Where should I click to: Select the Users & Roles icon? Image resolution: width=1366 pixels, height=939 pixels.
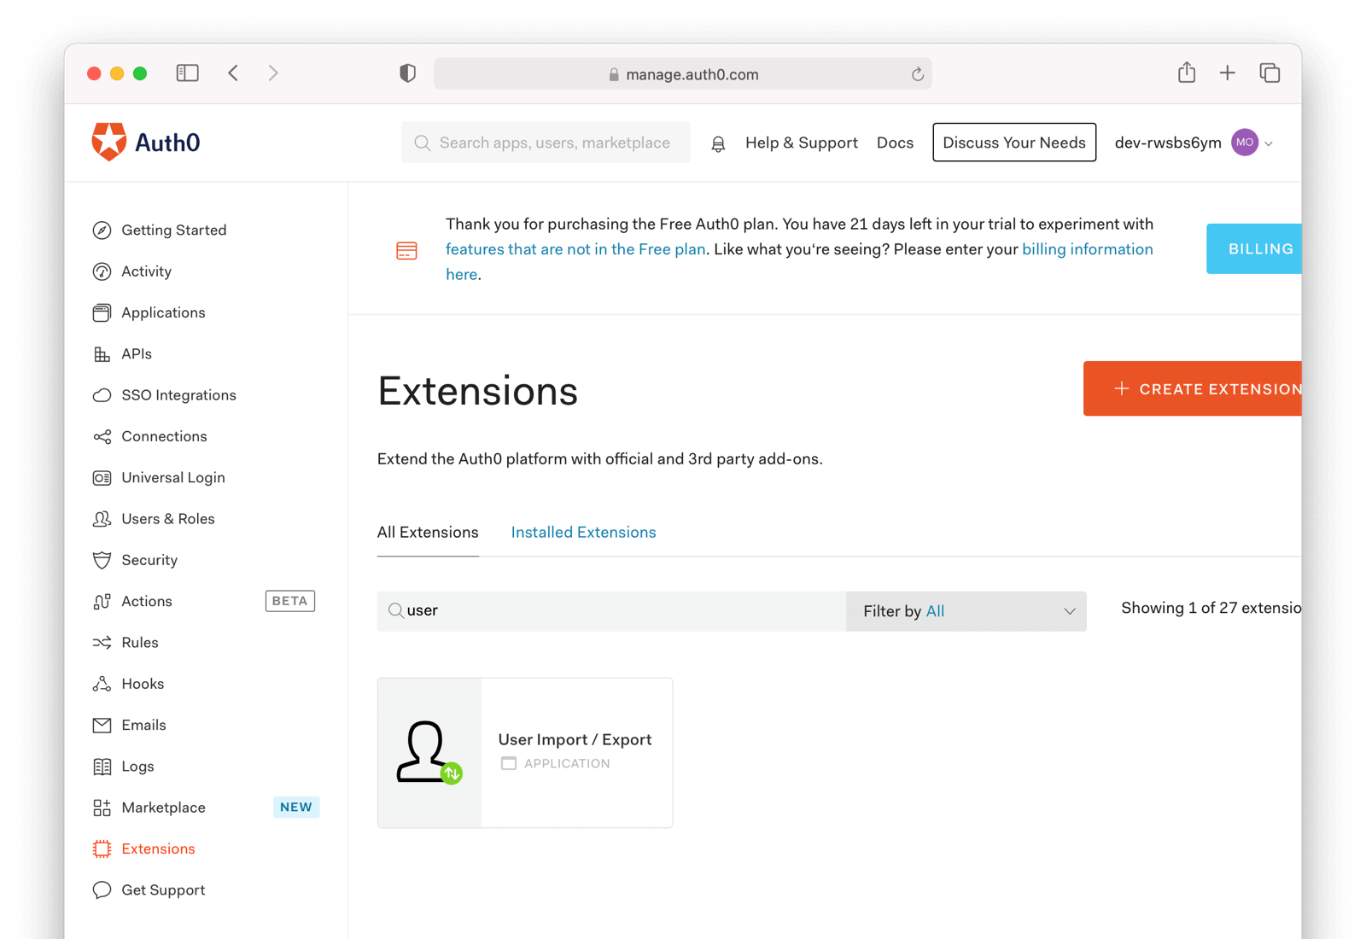tap(102, 518)
